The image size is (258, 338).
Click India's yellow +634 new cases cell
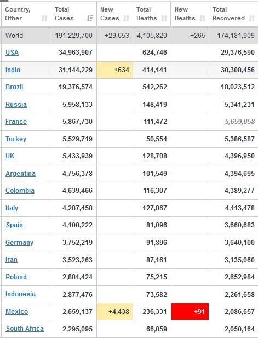pyautogui.click(x=115, y=70)
